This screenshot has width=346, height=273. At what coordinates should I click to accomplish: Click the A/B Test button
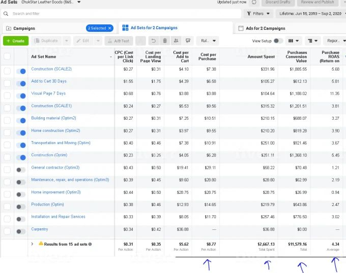pos(119,41)
